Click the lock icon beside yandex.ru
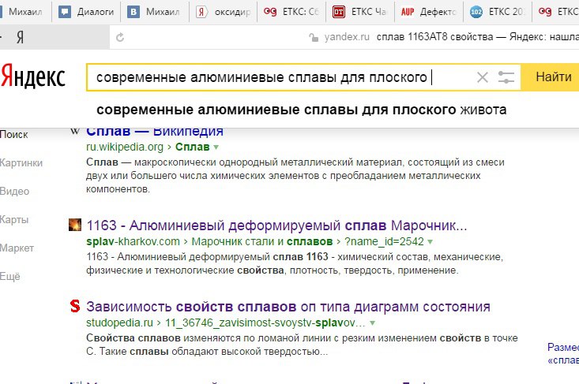The image size is (579, 384). click(x=314, y=37)
